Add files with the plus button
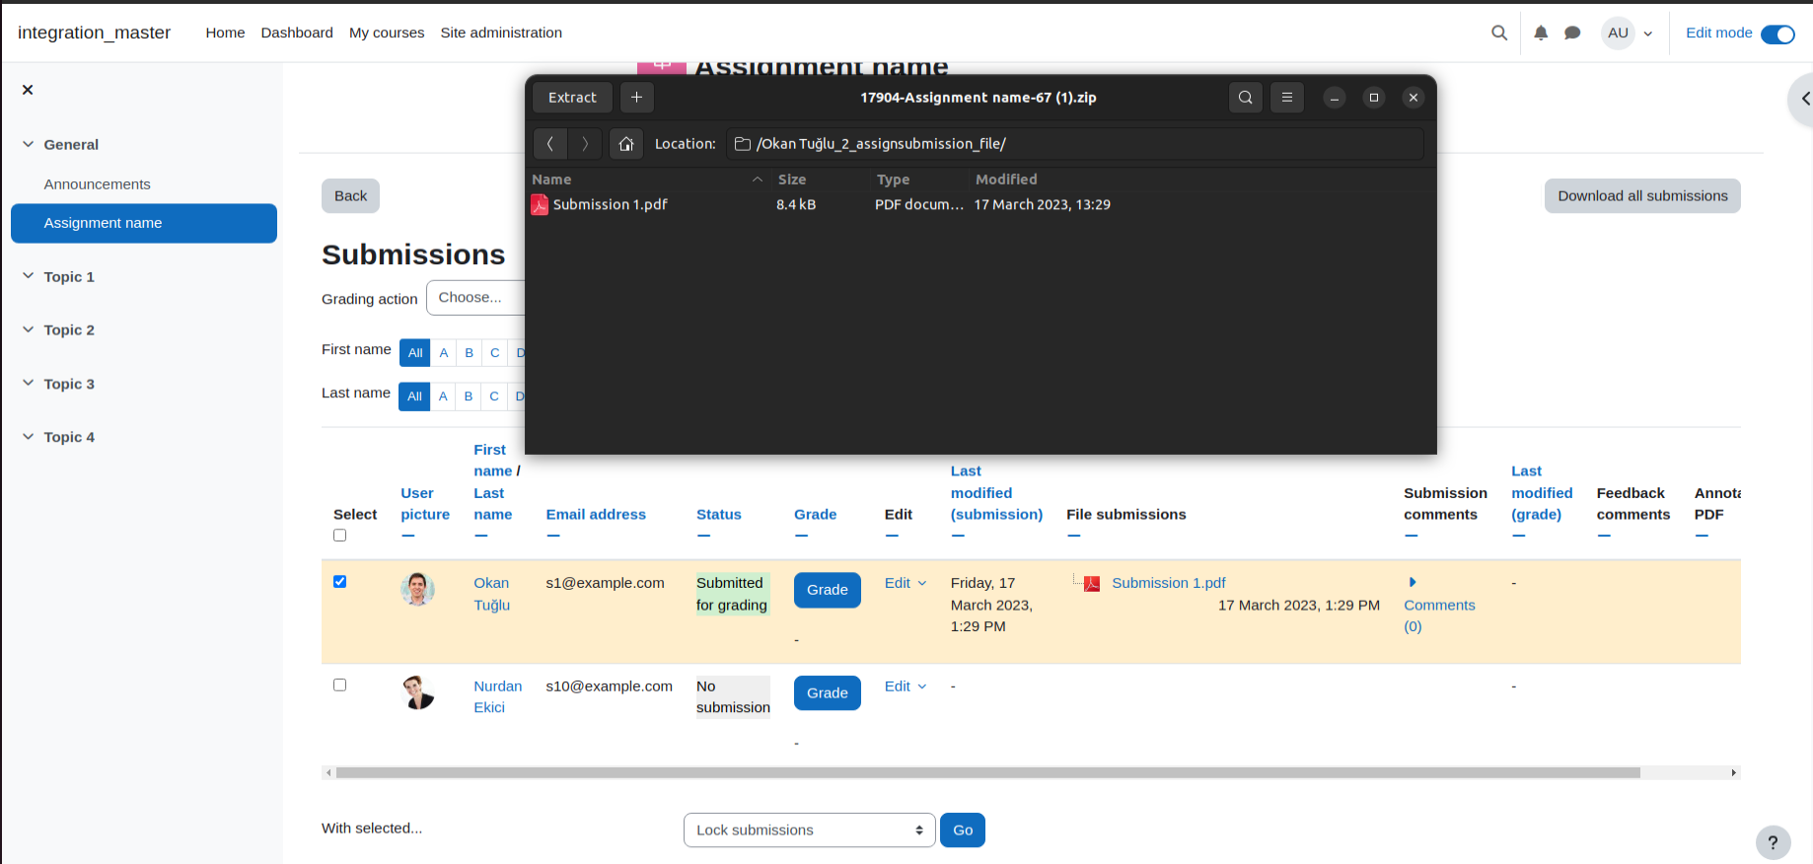Screen dimensions: 1813x864 click(636, 97)
